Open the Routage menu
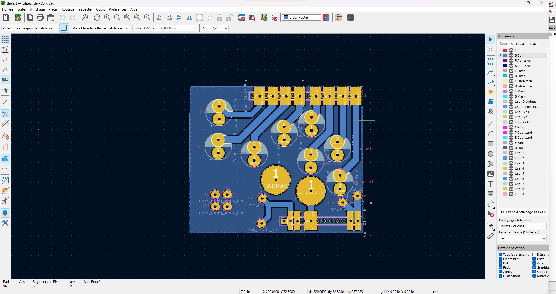Screen dimensions: 556x294 coord(68,9)
